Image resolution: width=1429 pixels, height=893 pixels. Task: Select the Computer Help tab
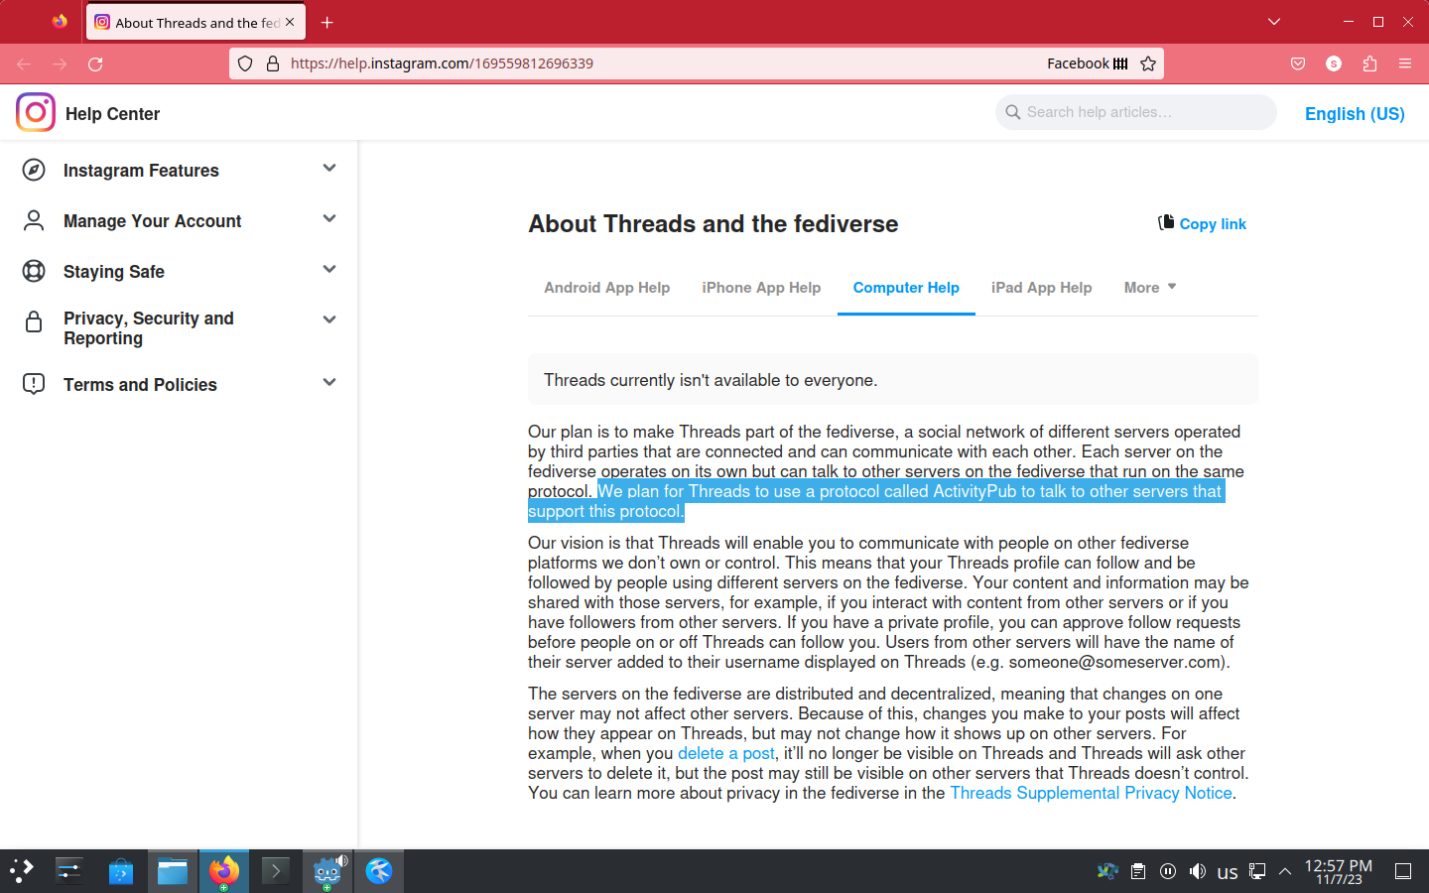[x=906, y=288]
